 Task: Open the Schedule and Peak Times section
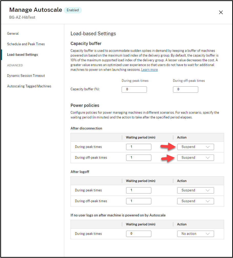coord(26,44)
